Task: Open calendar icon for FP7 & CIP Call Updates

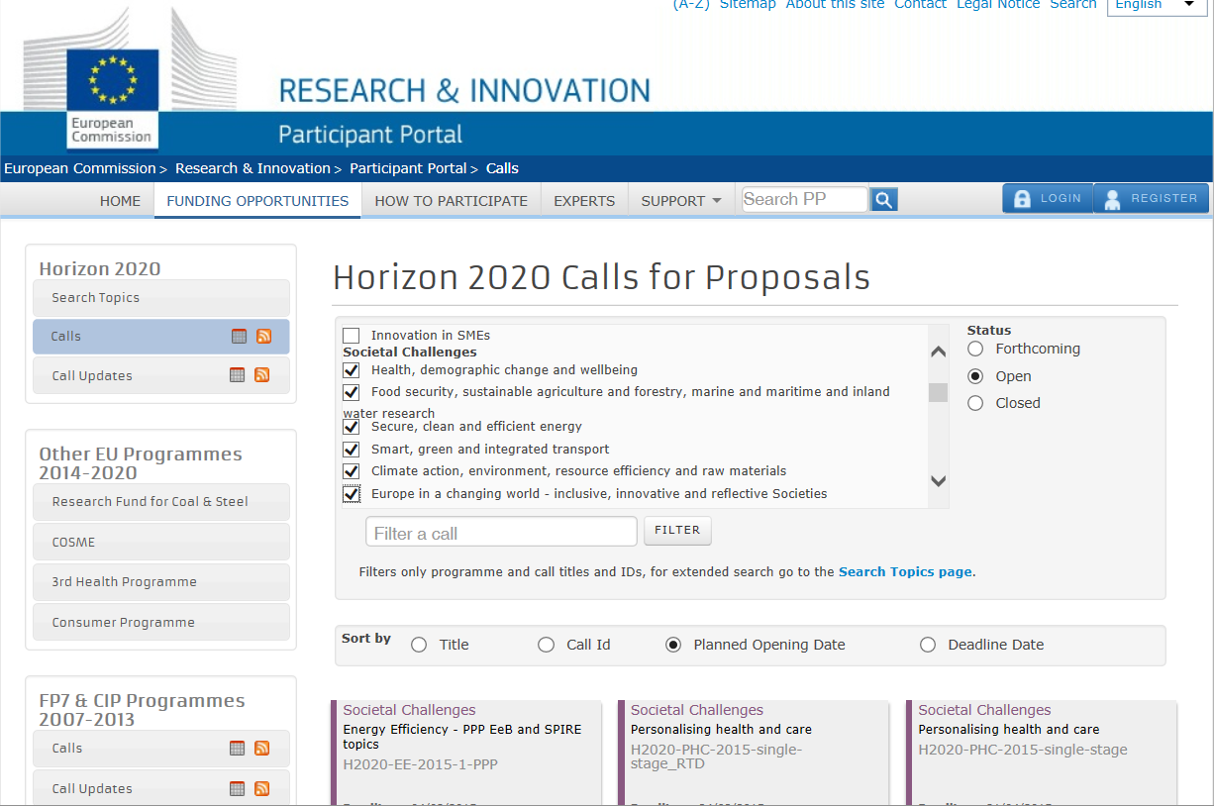Action: (237, 789)
